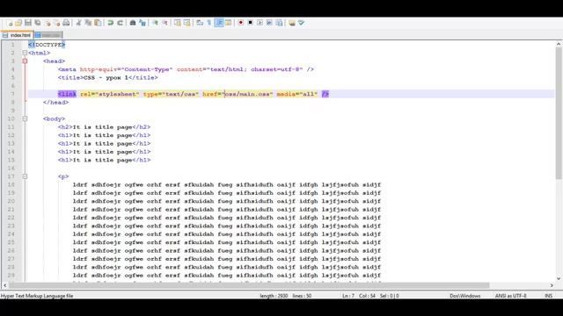Click 'Hyper Text Markup Language file' status text
Image resolution: width=563 pixels, height=316 pixels.
[37, 296]
